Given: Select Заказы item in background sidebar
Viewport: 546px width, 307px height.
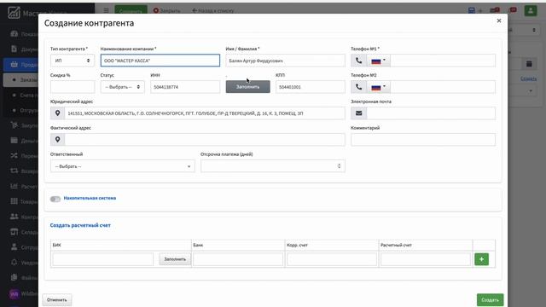Looking at the screenshot, I should (20, 80).
